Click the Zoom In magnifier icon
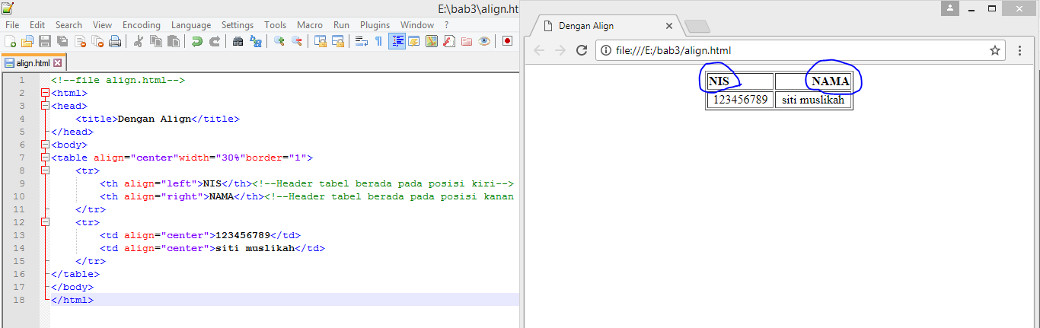Image resolution: width=1040 pixels, height=328 pixels. (279, 41)
